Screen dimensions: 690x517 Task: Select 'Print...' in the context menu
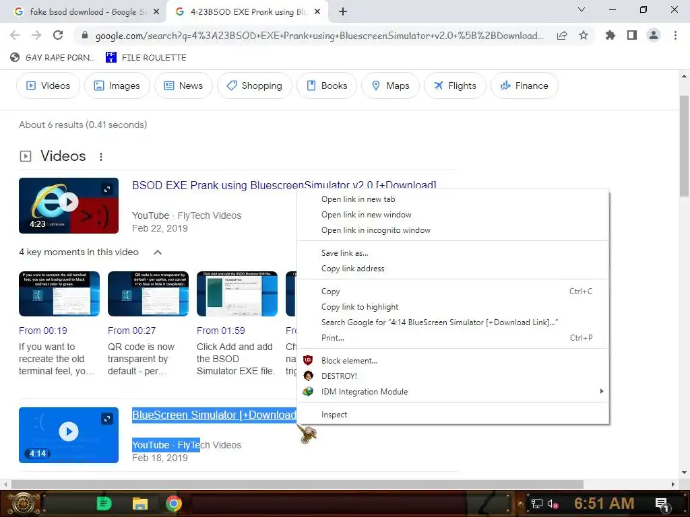(x=453, y=338)
